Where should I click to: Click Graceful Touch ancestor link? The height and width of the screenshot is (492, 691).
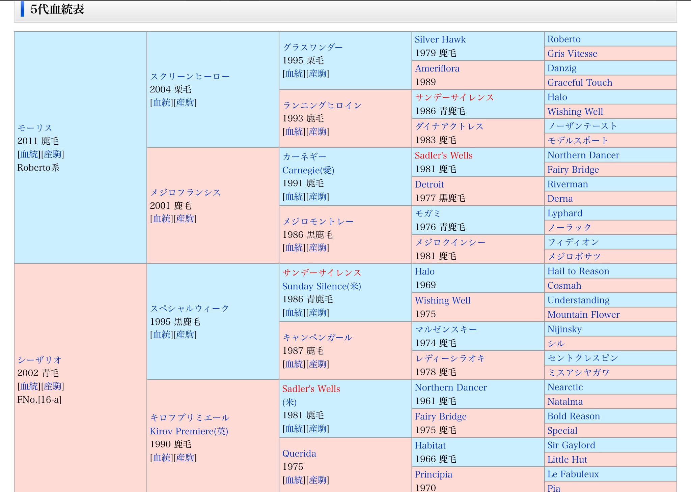click(x=580, y=83)
